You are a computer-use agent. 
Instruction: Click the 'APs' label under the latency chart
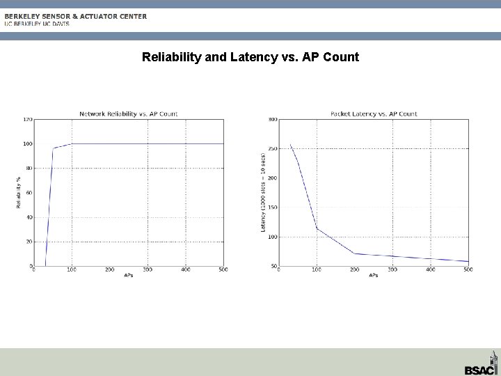click(x=374, y=275)
